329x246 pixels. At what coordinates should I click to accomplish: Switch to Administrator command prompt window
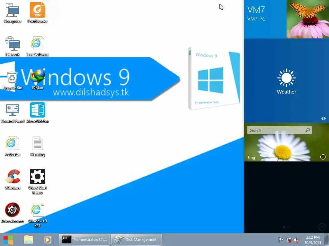click(x=84, y=240)
